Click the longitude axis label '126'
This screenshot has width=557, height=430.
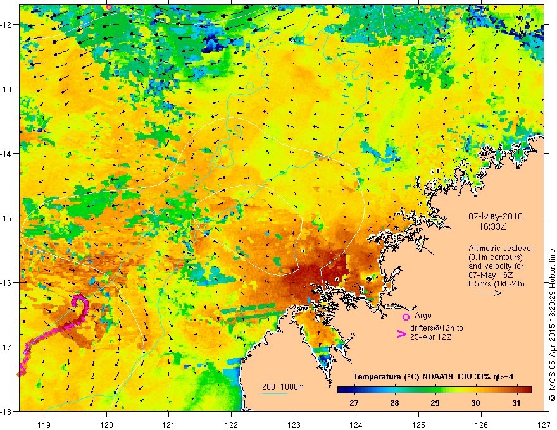[x=481, y=425]
